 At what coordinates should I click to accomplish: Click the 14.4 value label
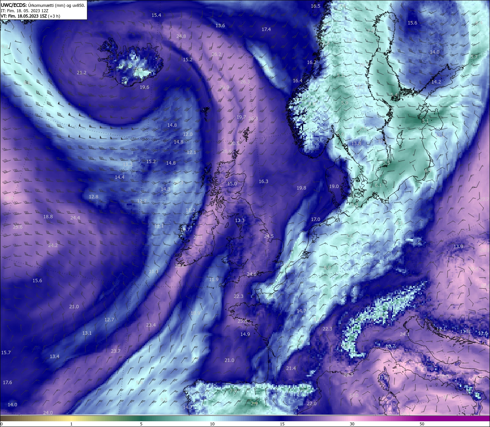[119, 177]
